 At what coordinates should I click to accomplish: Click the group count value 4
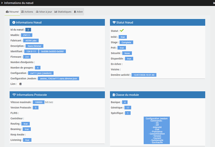(x=38, y=68)
